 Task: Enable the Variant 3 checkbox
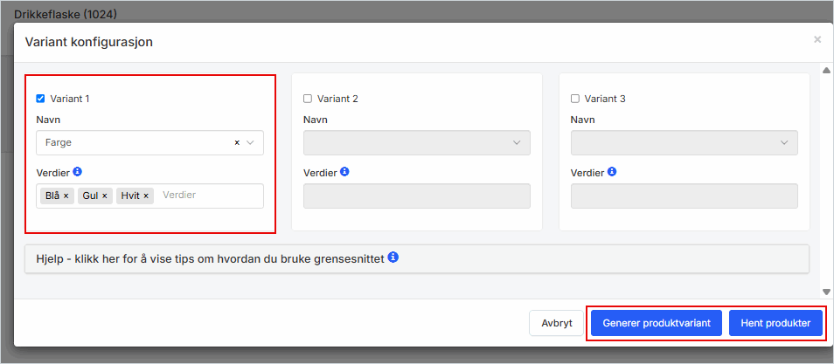click(x=575, y=99)
